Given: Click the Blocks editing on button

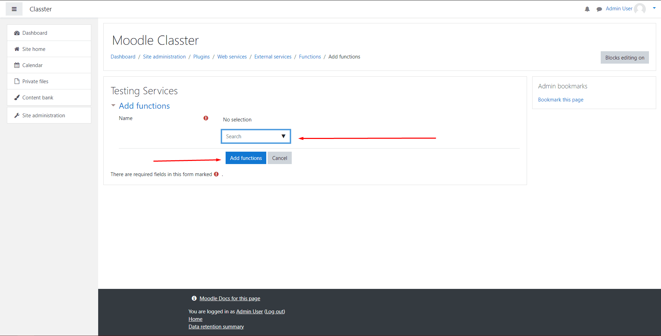Looking at the screenshot, I should [x=625, y=58].
